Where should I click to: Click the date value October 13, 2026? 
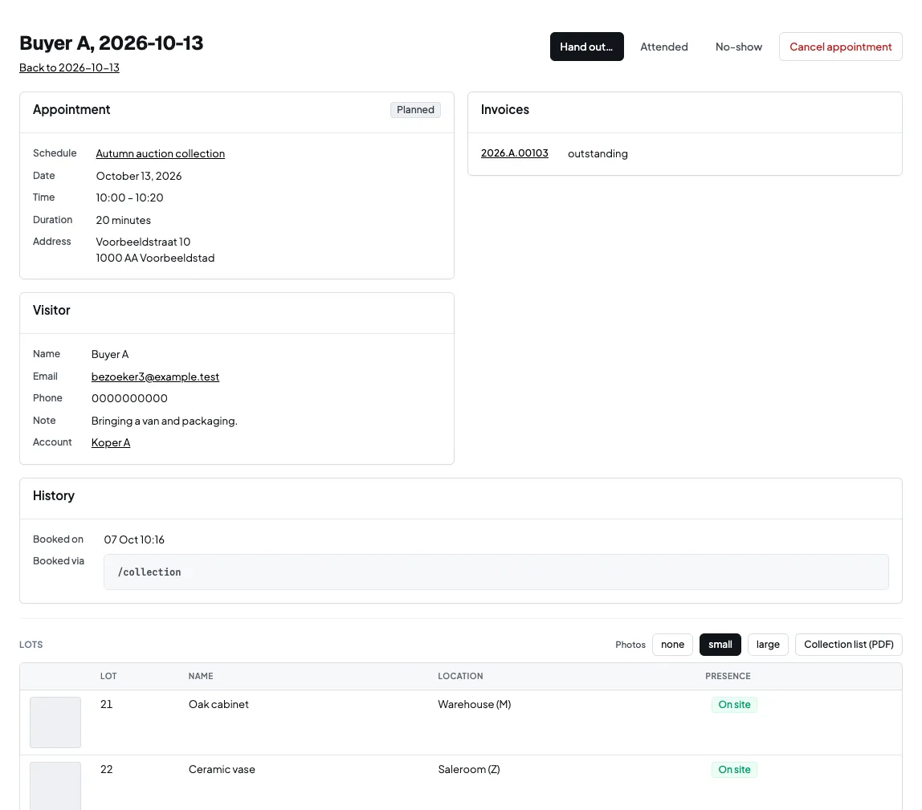[x=139, y=176]
